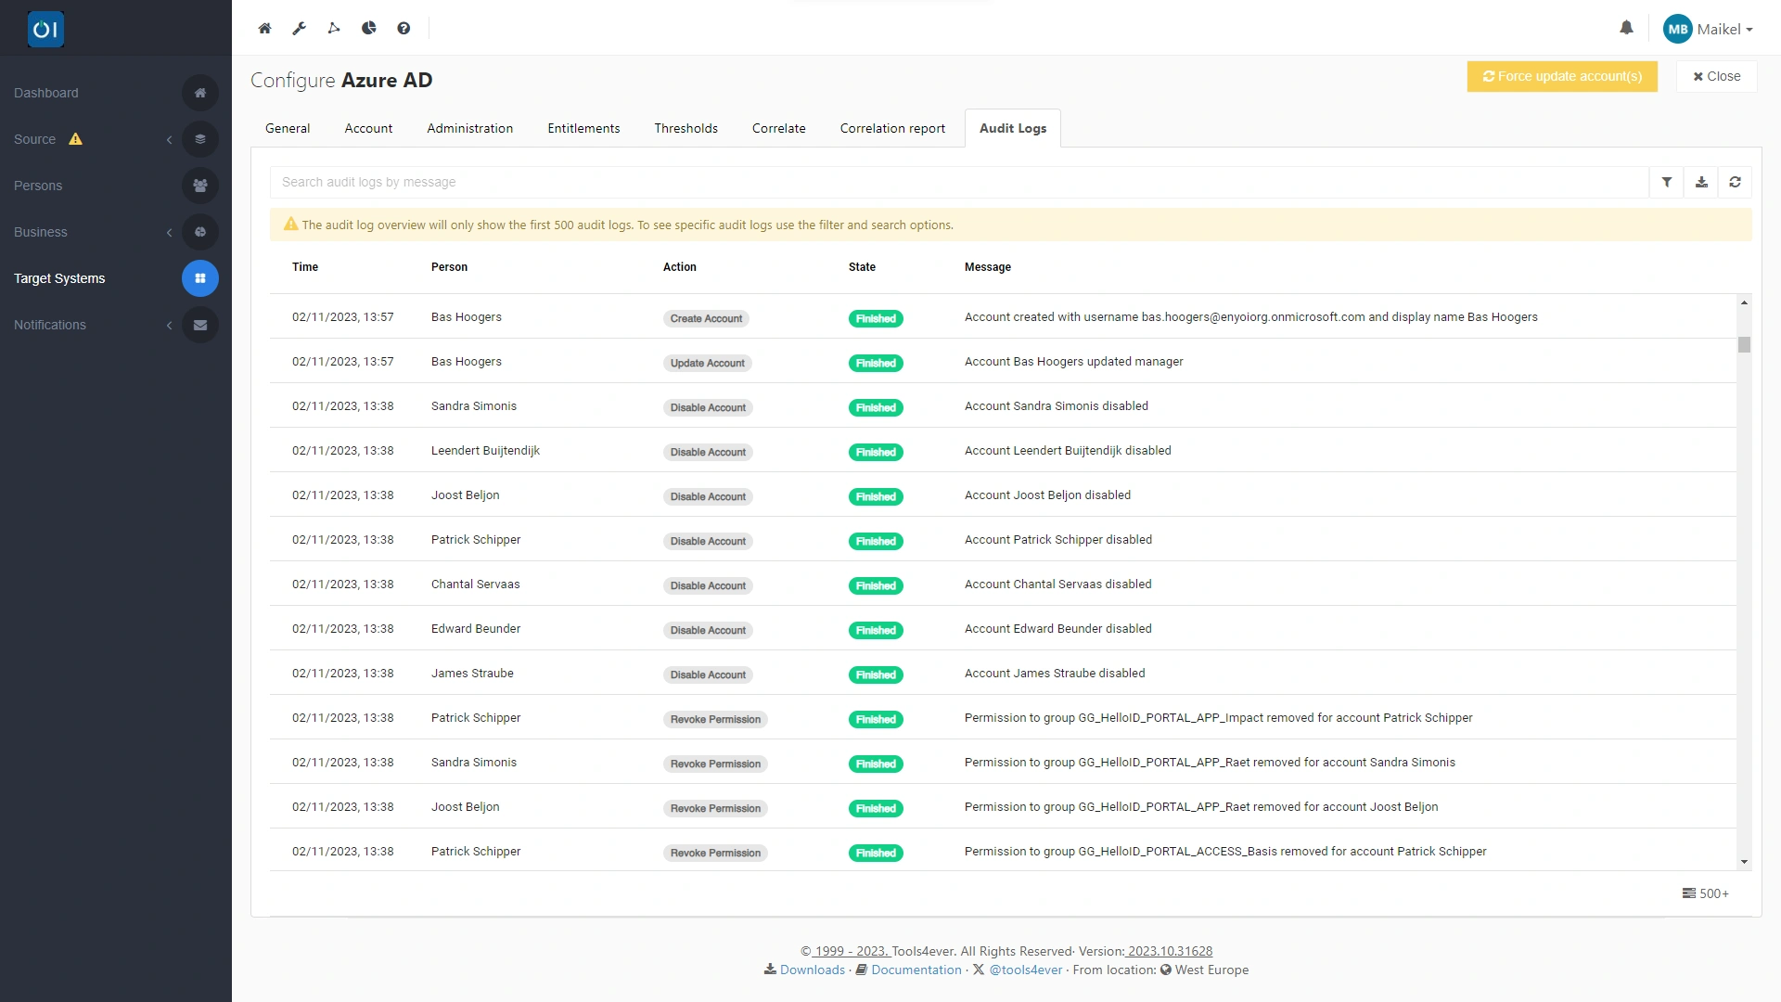Screen dimensions: 1781x1002
Task: Click the Person column header
Action: coord(449,267)
